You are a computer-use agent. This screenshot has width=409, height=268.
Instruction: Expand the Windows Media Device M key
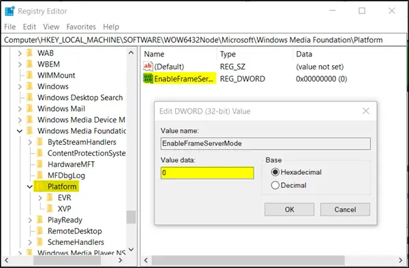tap(20, 120)
